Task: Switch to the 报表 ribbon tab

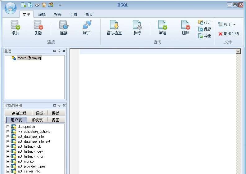Action: click(x=58, y=15)
